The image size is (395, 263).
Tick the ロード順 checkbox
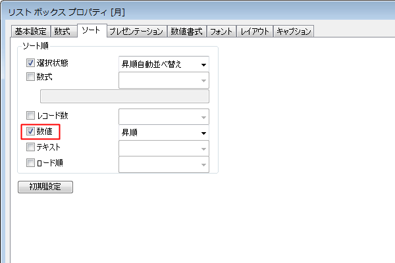click(x=30, y=162)
